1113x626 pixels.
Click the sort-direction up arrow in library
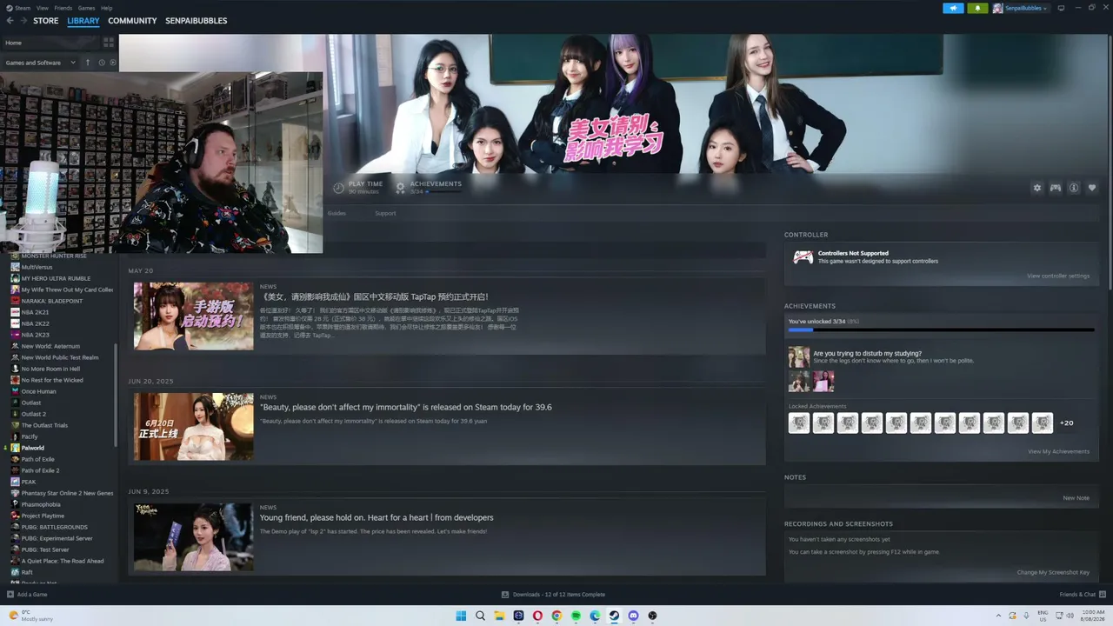[x=88, y=63]
